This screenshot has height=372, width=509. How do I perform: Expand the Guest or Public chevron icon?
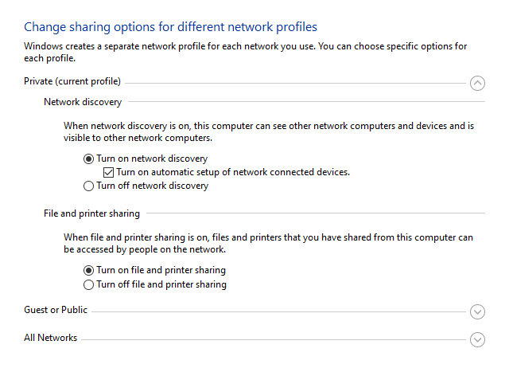click(x=477, y=311)
